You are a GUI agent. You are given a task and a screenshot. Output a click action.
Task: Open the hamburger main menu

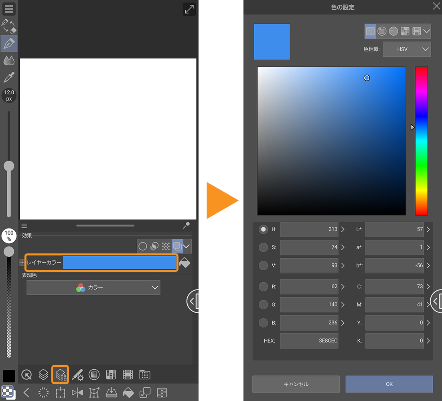(9, 9)
